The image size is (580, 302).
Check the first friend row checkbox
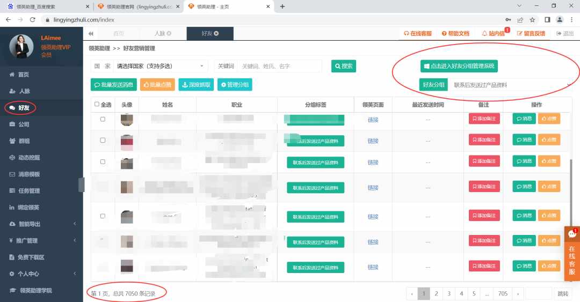pyautogui.click(x=103, y=119)
